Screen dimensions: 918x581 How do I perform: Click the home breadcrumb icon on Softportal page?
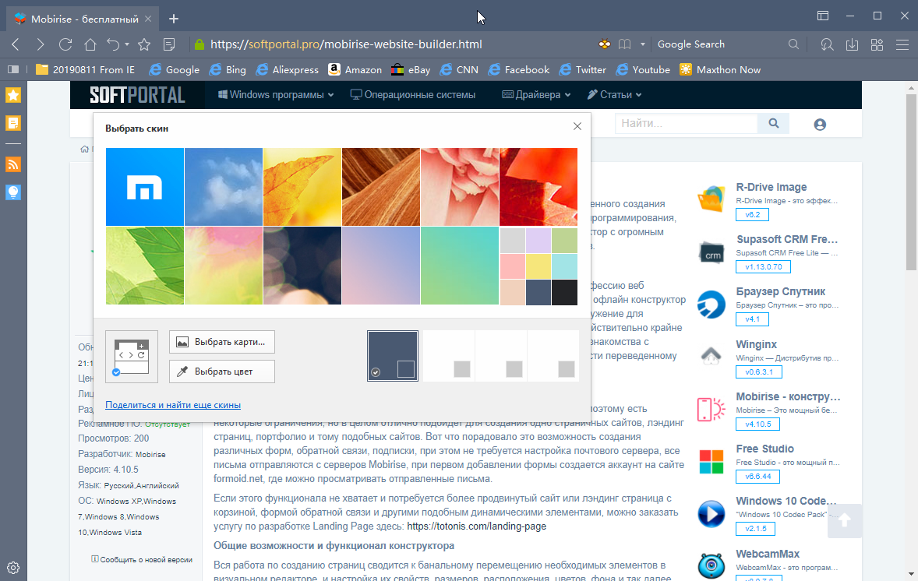pos(84,149)
